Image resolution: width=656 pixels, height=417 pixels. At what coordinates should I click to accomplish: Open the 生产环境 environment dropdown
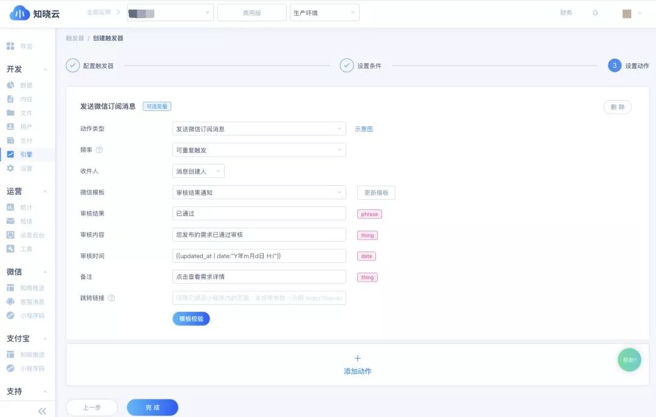pos(324,13)
